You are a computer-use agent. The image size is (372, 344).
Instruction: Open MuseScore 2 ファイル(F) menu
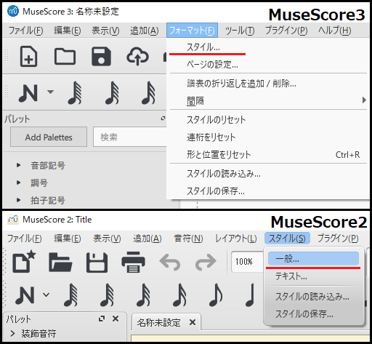click(x=25, y=239)
